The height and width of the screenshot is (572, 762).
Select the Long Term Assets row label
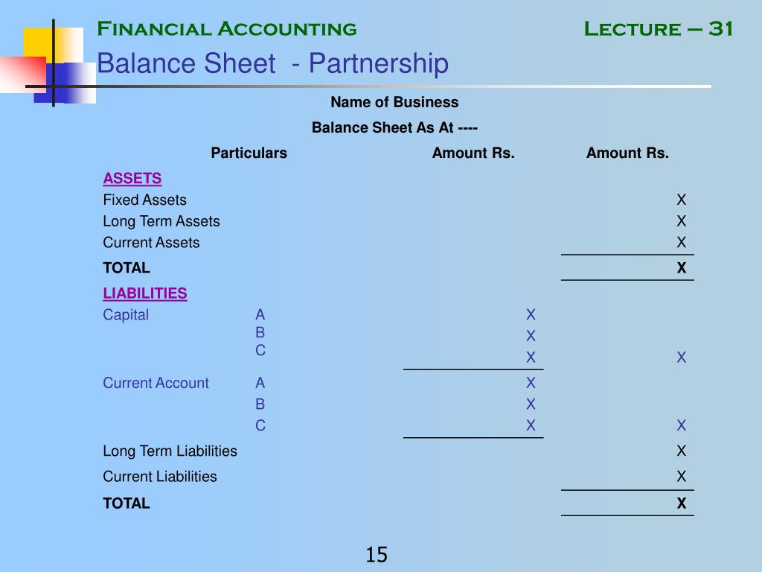(161, 221)
